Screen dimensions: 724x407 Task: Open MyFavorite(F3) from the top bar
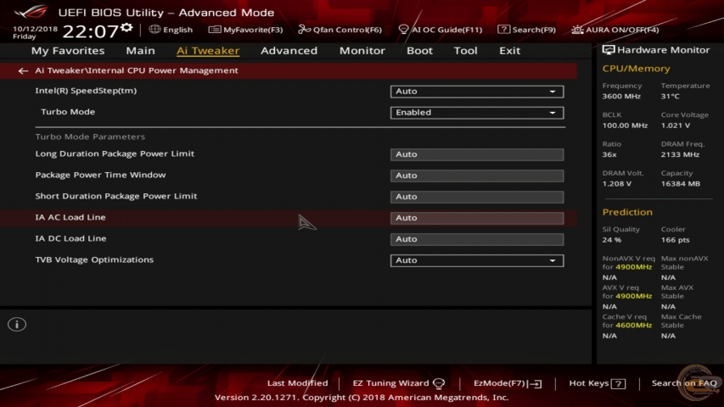click(245, 30)
